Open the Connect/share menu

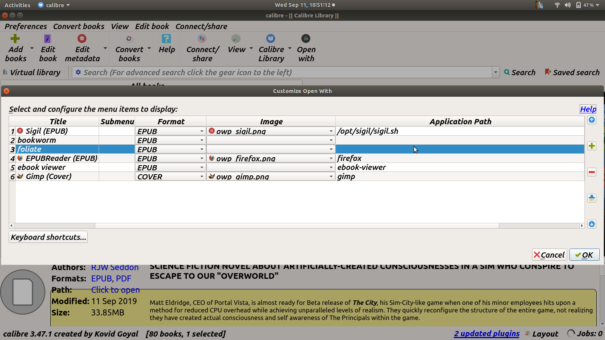201,26
